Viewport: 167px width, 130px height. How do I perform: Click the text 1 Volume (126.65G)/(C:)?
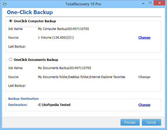(56, 38)
